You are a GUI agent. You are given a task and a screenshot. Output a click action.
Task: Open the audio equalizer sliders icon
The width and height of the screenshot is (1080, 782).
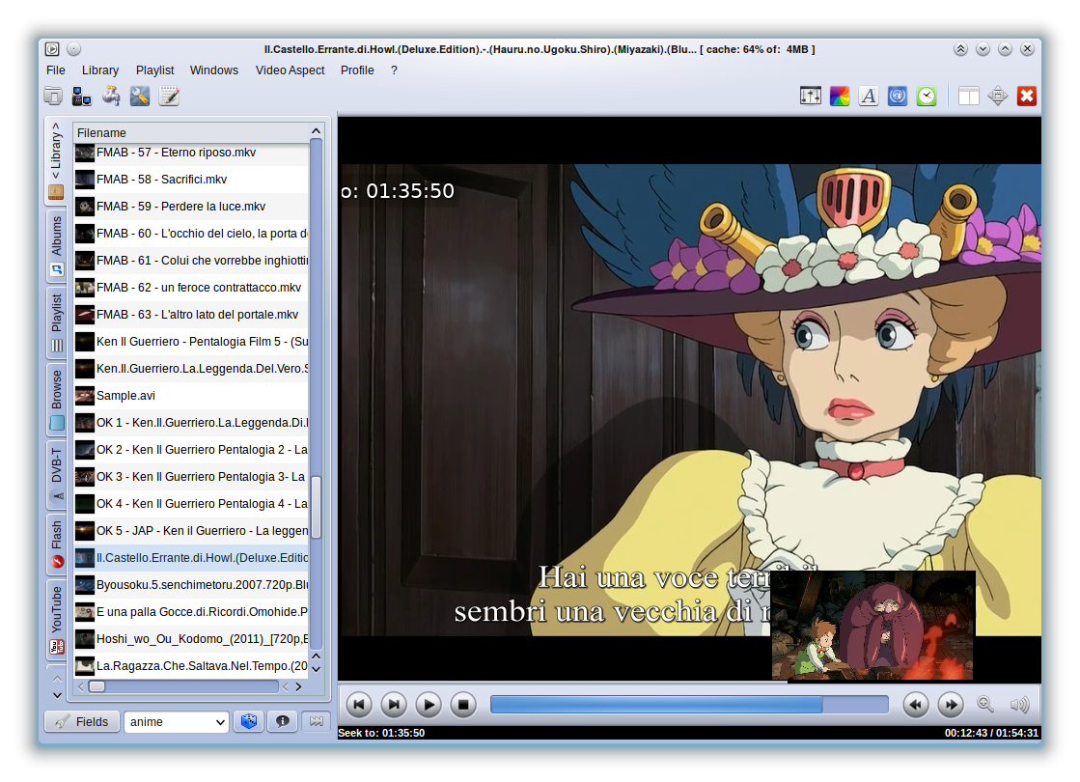(x=811, y=96)
